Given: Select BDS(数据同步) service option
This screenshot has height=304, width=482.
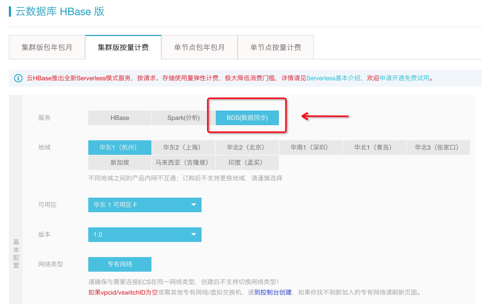Looking at the screenshot, I should pos(247,118).
